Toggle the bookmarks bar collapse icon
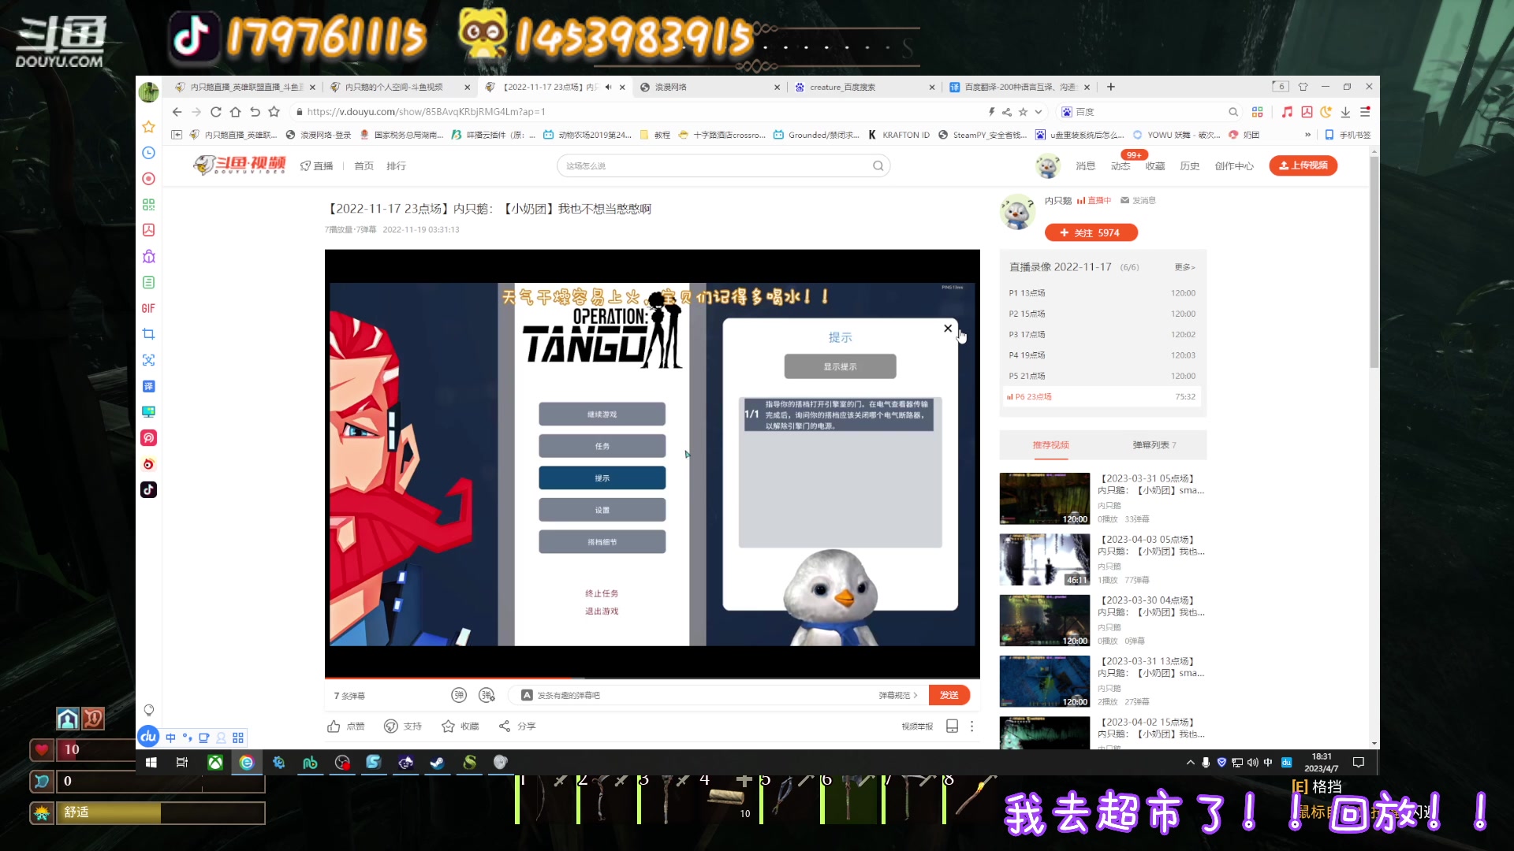The width and height of the screenshot is (1514, 851). (x=177, y=135)
